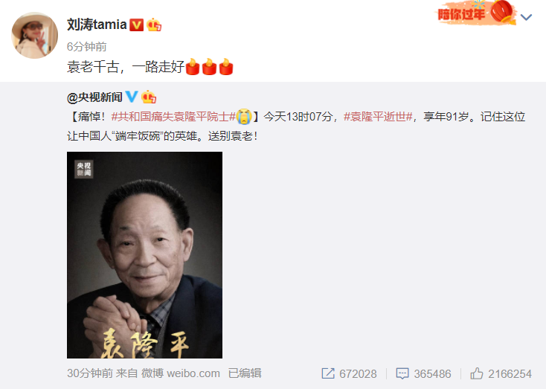Open hashtag #袁隆平逝世#

pyautogui.click(x=378, y=116)
